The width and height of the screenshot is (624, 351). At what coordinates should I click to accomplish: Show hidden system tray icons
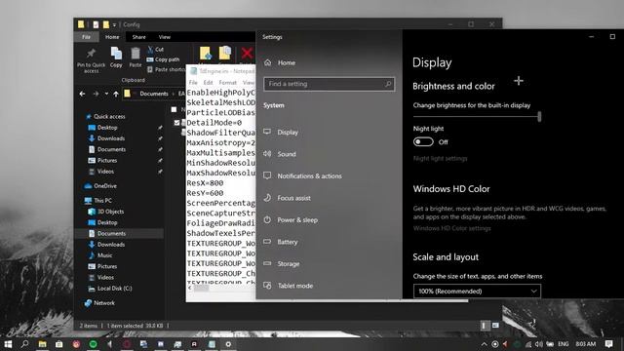(x=484, y=344)
